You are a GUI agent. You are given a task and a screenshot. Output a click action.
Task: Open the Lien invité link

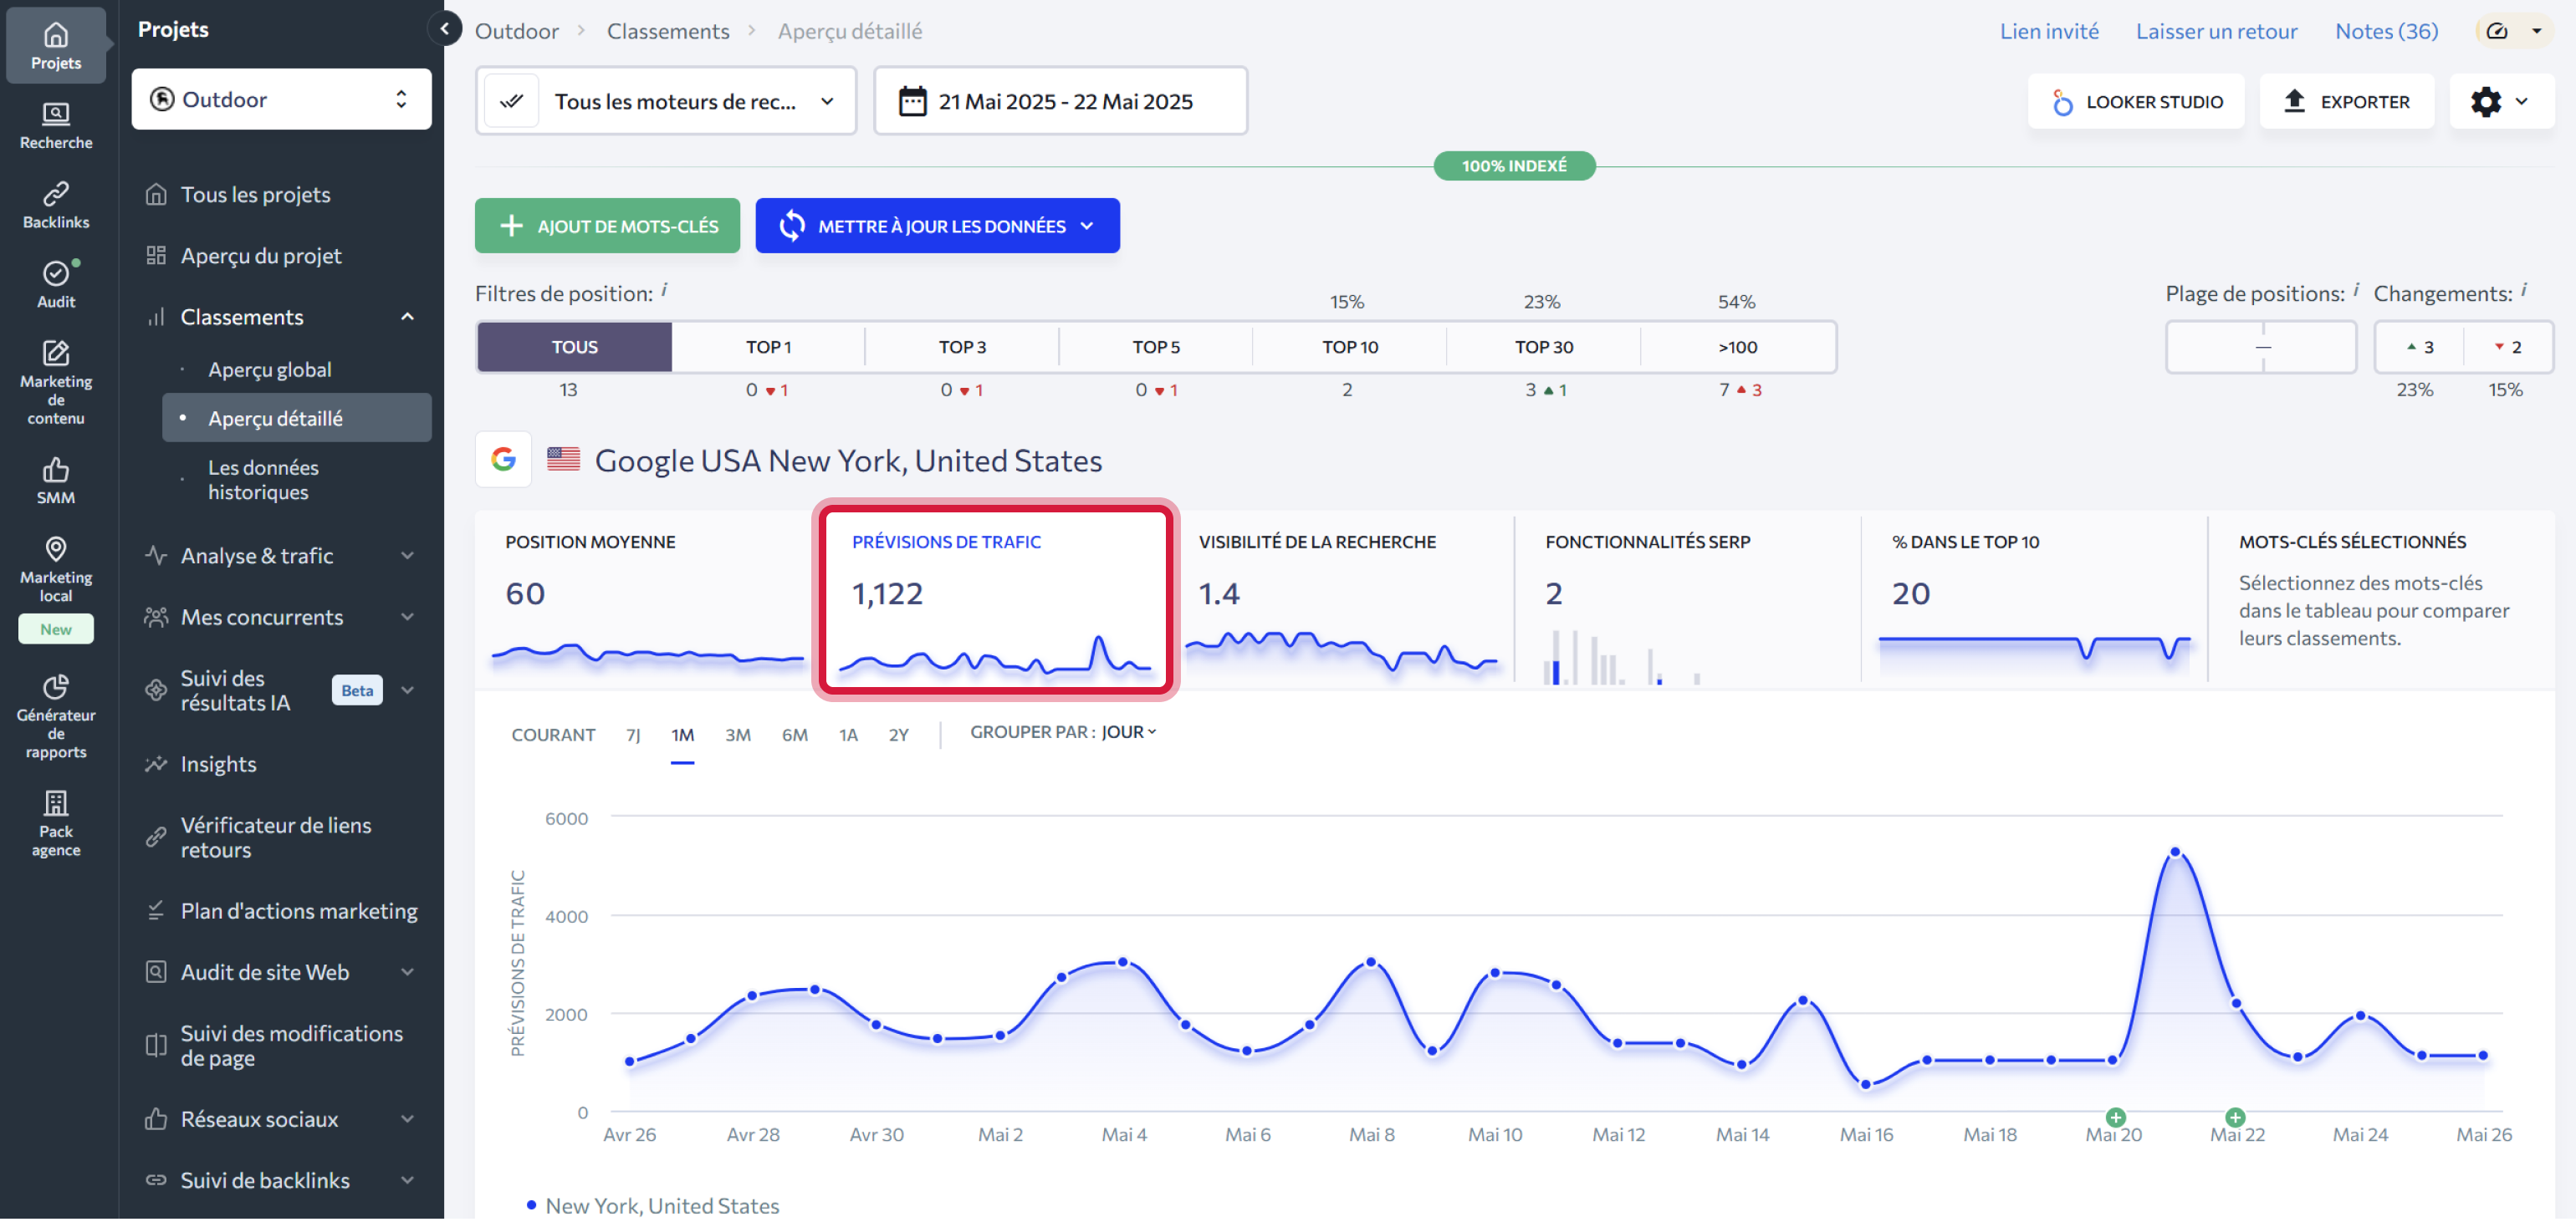click(2049, 31)
